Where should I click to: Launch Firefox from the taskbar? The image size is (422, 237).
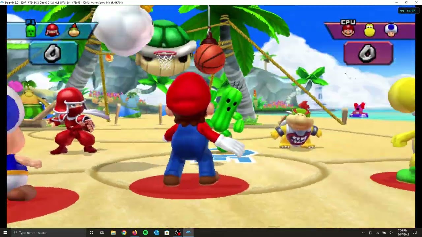point(135,233)
